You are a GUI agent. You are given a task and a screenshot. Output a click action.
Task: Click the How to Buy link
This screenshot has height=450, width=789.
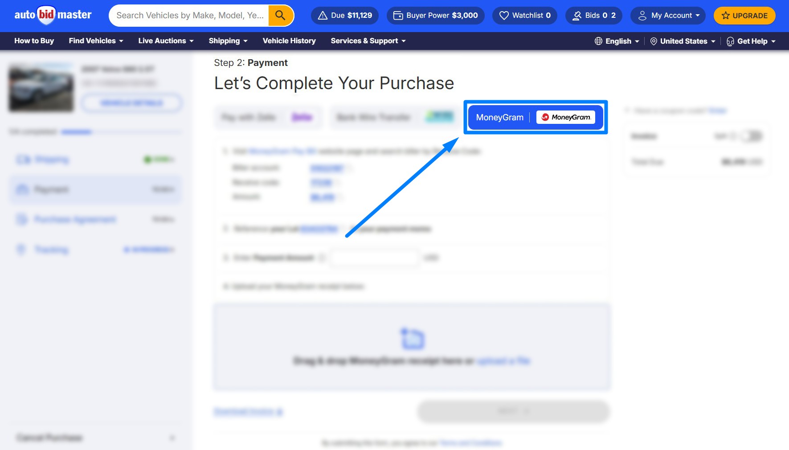34,41
